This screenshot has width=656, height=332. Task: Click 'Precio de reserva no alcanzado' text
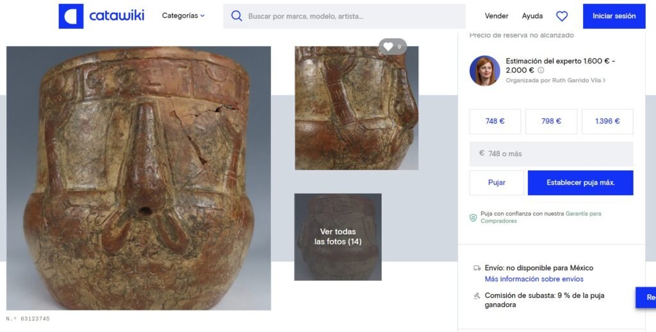coord(521,35)
